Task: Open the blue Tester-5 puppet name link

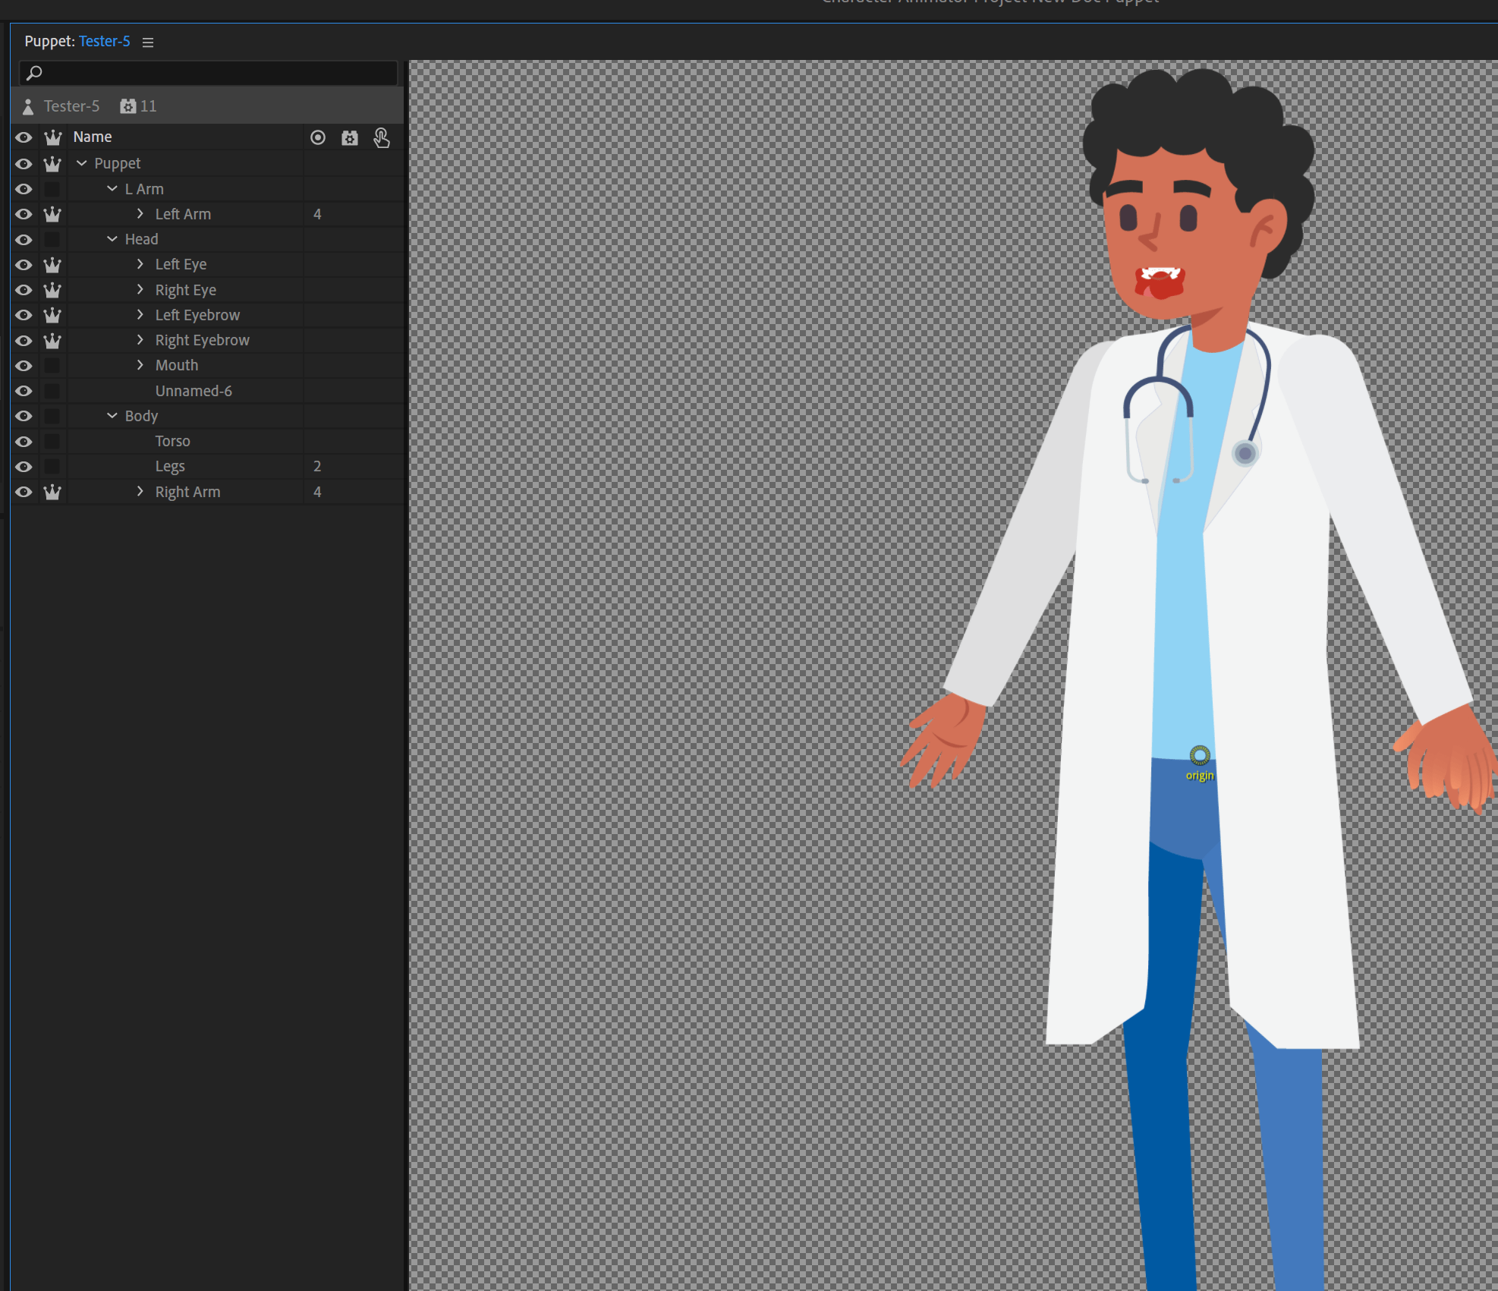Action: pos(104,42)
